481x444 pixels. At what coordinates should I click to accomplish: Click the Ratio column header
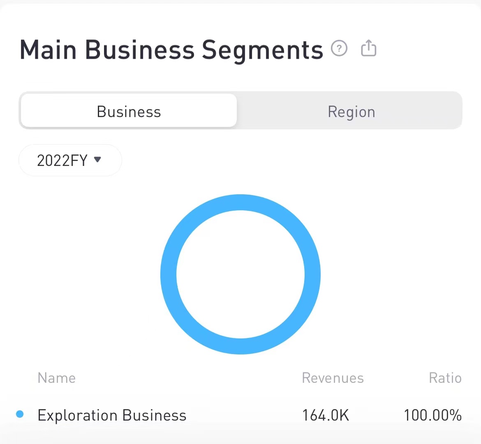[445, 378]
